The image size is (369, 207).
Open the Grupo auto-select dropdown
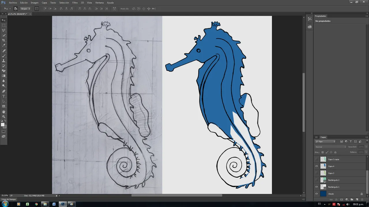point(25,9)
